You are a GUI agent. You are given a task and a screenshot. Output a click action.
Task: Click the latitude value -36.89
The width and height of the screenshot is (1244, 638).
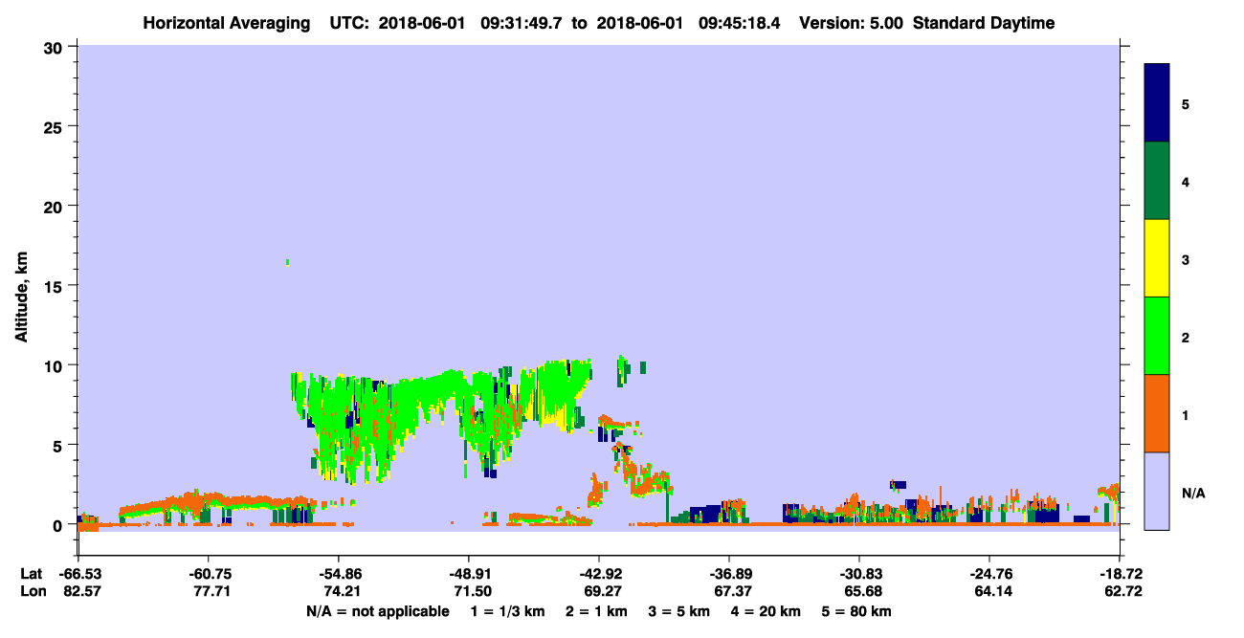(729, 574)
